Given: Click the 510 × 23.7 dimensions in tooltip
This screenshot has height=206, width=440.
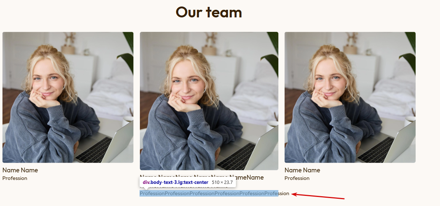Looking at the screenshot, I should tap(222, 182).
